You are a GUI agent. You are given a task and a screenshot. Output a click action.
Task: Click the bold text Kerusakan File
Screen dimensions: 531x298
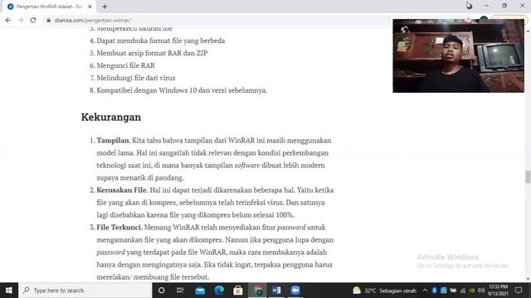(x=122, y=190)
